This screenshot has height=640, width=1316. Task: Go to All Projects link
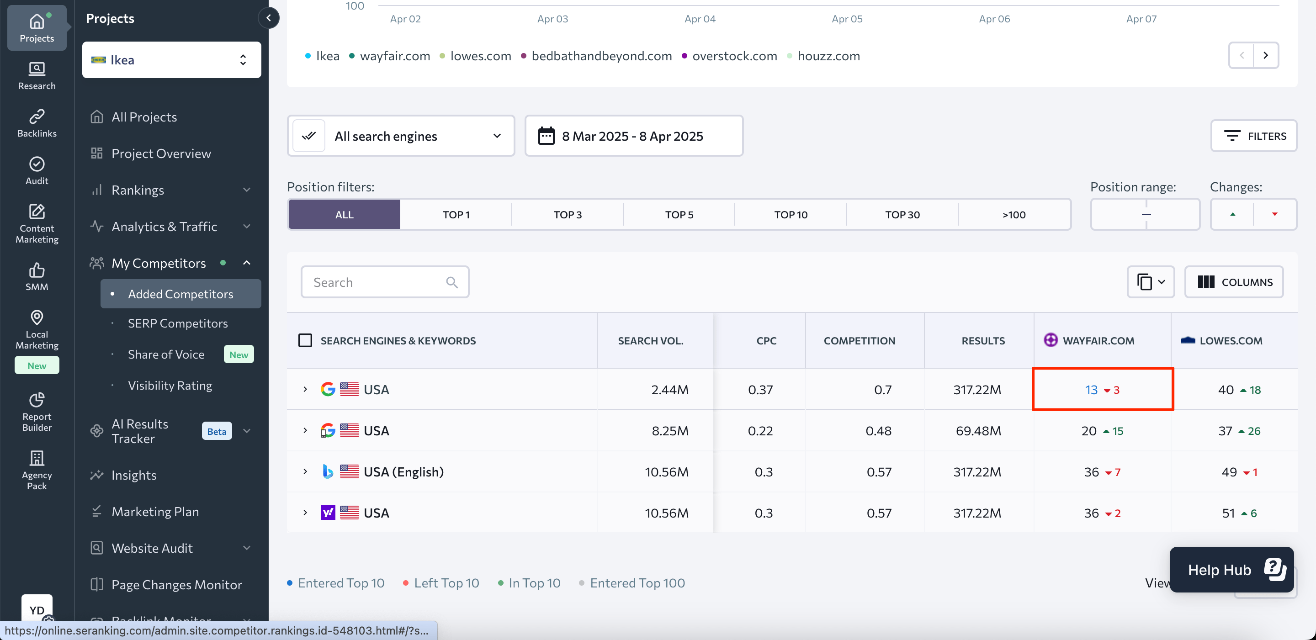click(x=144, y=117)
